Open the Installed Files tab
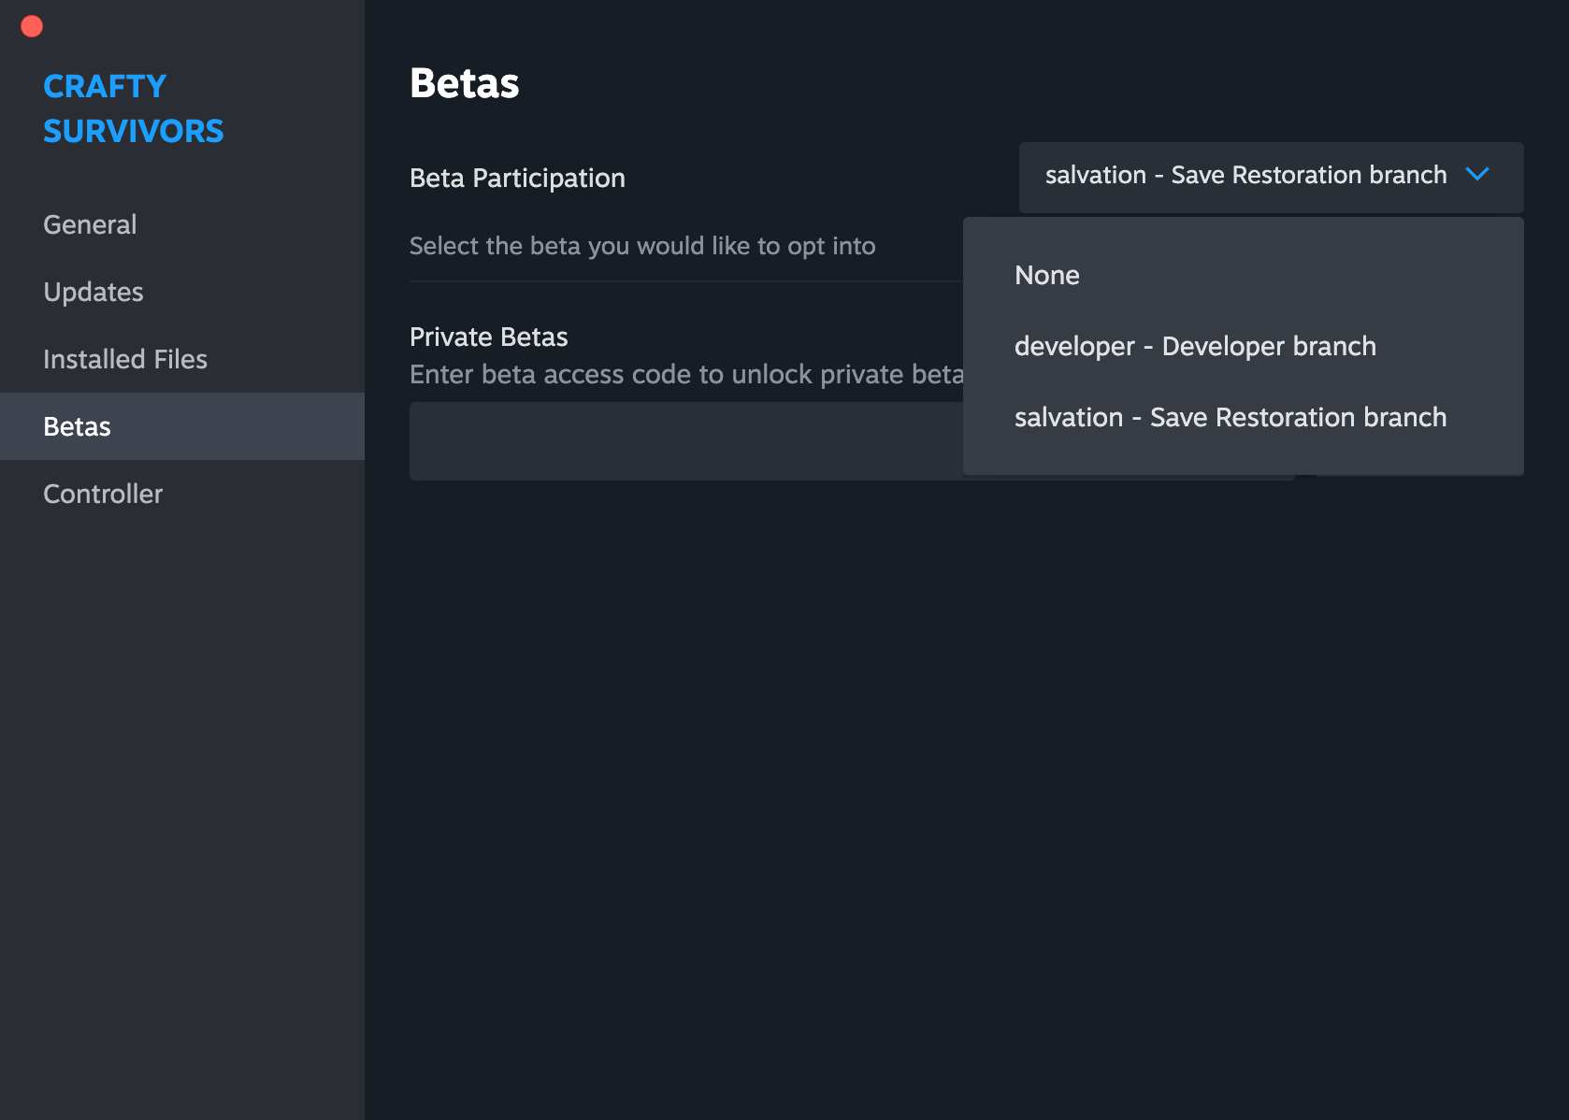Image resolution: width=1569 pixels, height=1120 pixels. click(182, 359)
